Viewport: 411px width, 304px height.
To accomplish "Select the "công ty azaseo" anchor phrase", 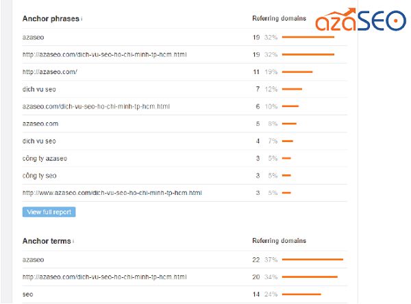I will [x=45, y=159].
